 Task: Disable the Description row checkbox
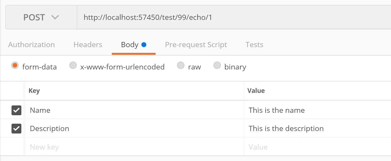pos(16,129)
